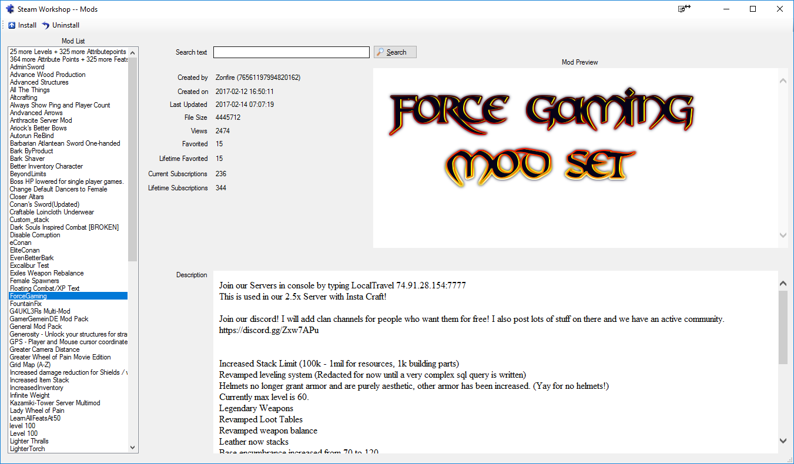
Task: Select the ForceGaming entry in mod list
Action: (28, 296)
